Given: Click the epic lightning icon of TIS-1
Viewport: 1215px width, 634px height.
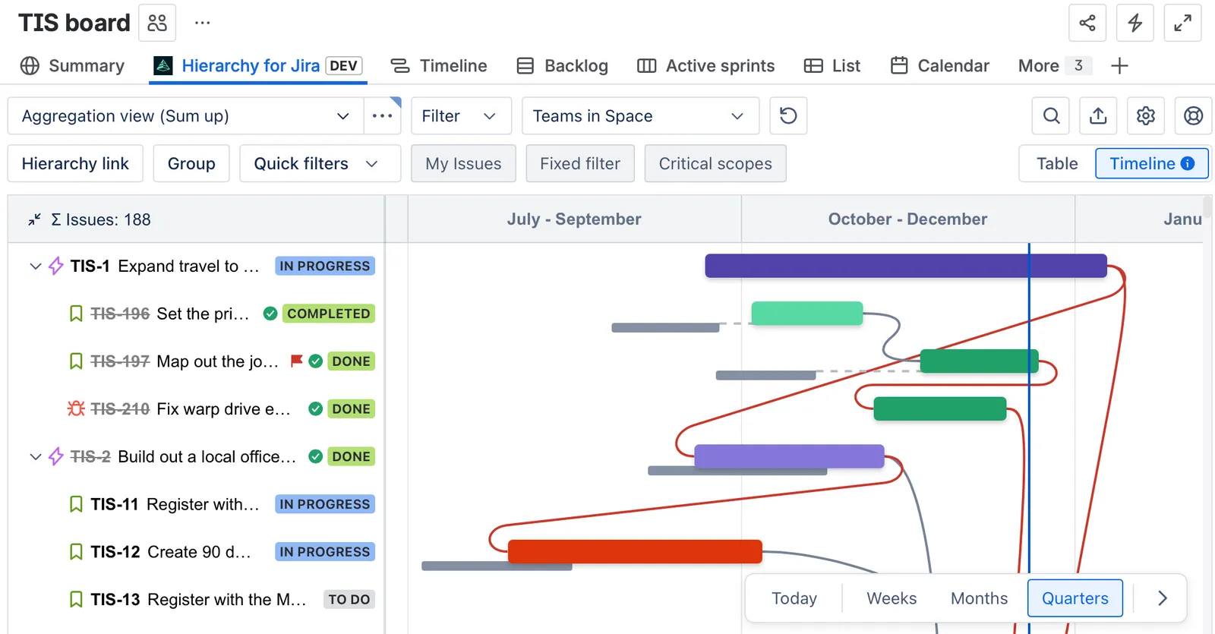Looking at the screenshot, I should 56,266.
